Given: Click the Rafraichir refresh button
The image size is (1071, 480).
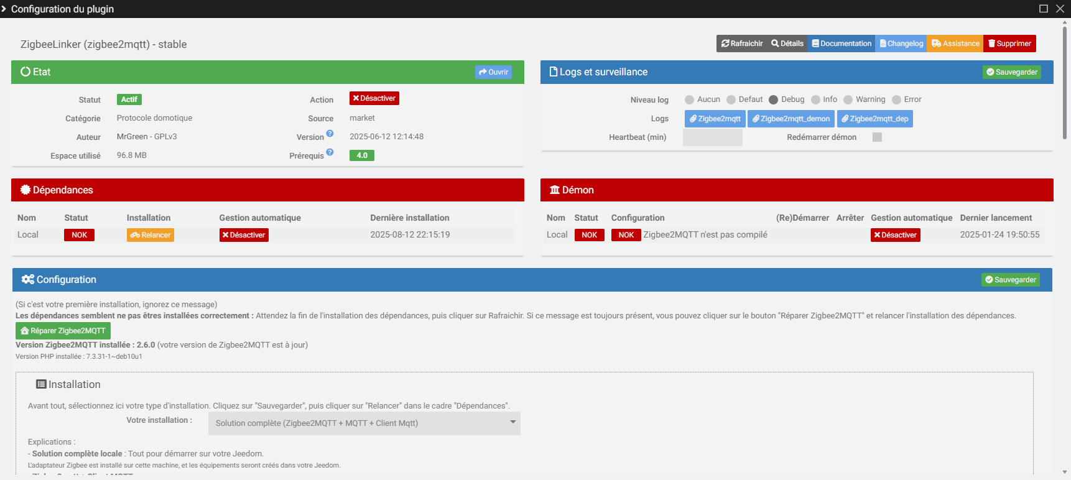Looking at the screenshot, I should point(741,44).
